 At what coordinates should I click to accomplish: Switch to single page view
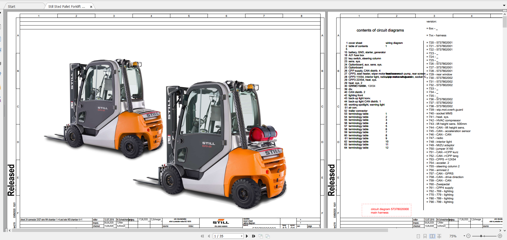[x=418, y=236]
